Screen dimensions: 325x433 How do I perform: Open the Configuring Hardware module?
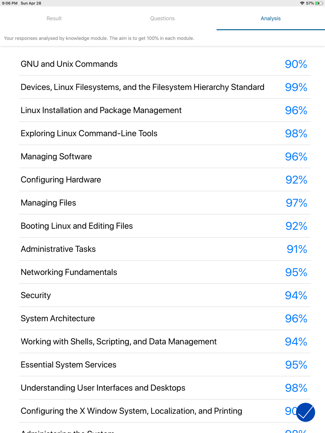pyautogui.click(x=165, y=179)
